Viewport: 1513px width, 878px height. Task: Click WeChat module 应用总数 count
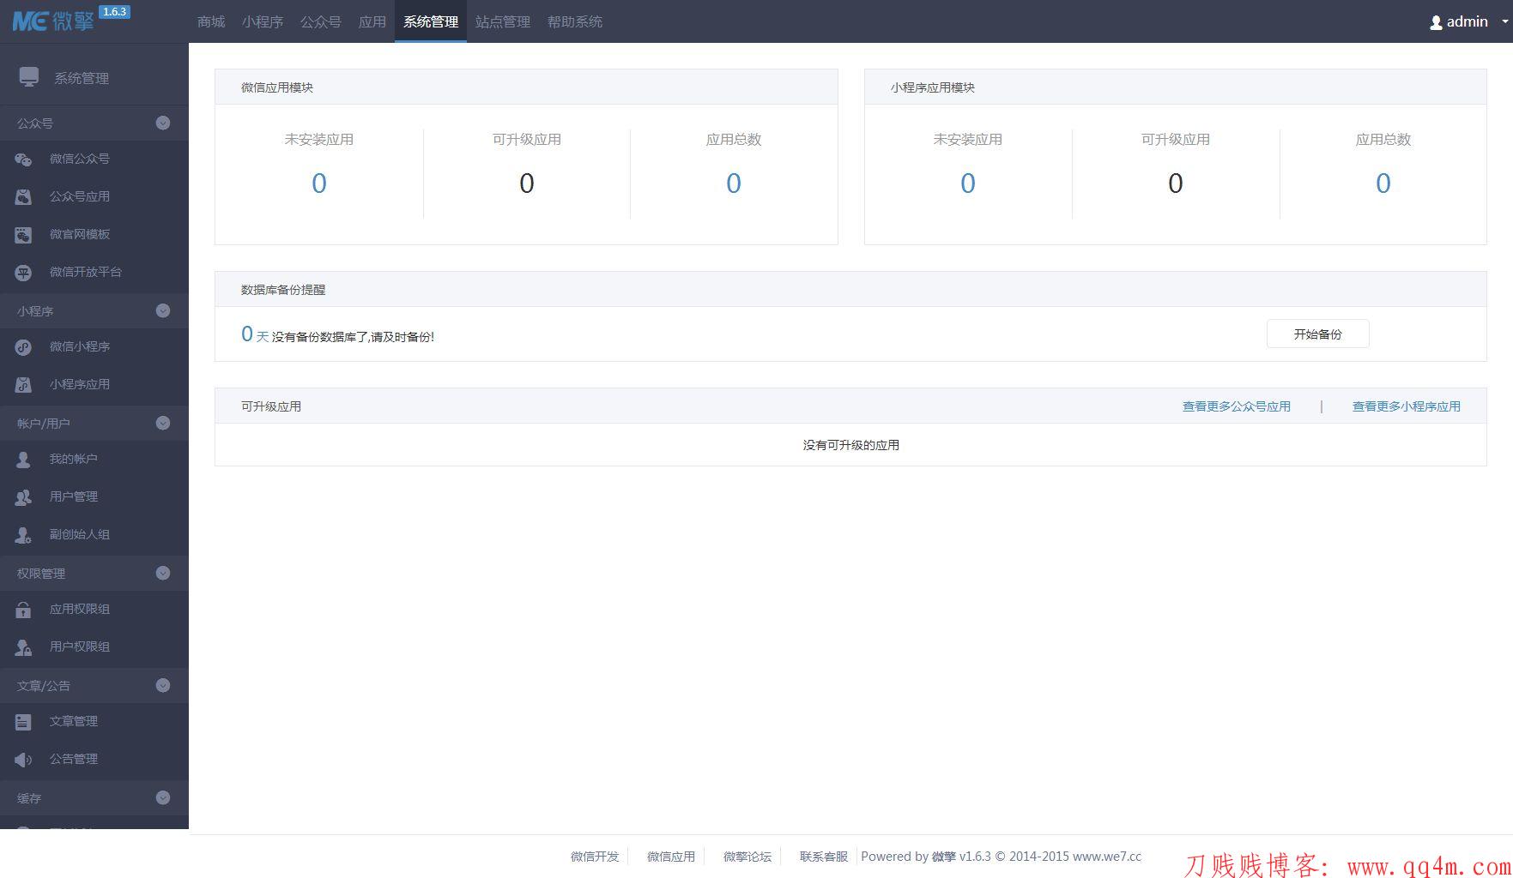coord(734,183)
